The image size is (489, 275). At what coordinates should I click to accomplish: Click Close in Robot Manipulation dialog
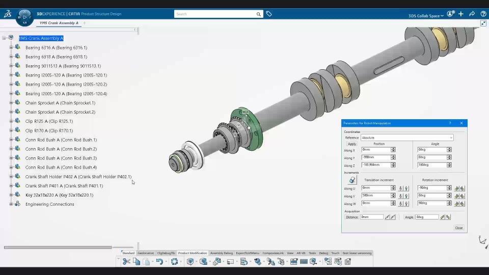(x=459, y=228)
